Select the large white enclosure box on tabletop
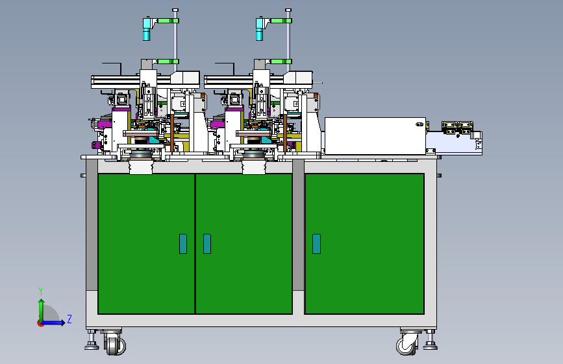 pos(375,136)
